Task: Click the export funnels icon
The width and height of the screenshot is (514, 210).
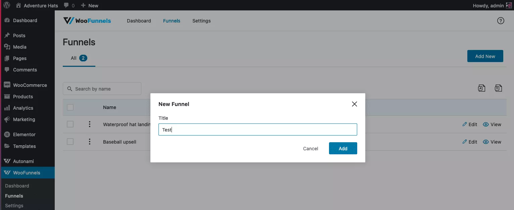Action: coord(482,88)
